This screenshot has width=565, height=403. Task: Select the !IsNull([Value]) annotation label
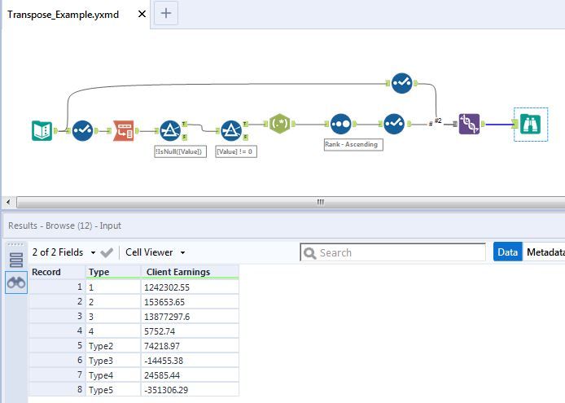pyautogui.click(x=180, y=151)
